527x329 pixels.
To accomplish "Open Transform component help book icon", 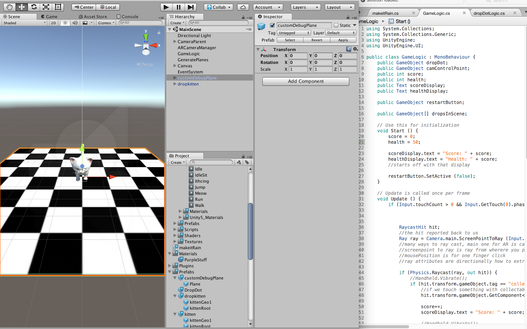I will click(349, 49).
